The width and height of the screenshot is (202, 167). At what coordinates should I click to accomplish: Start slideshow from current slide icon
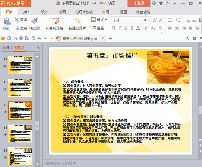pos(56,21)
